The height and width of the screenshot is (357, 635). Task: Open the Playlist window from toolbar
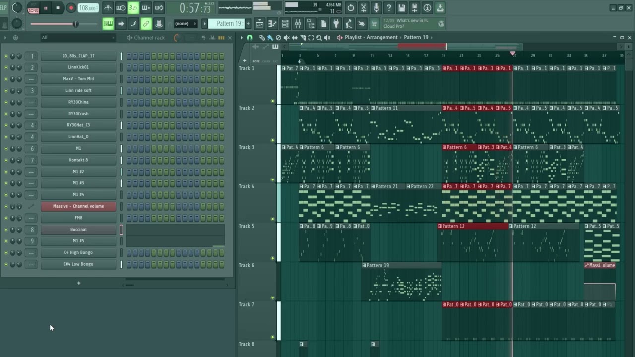(259, 24)
